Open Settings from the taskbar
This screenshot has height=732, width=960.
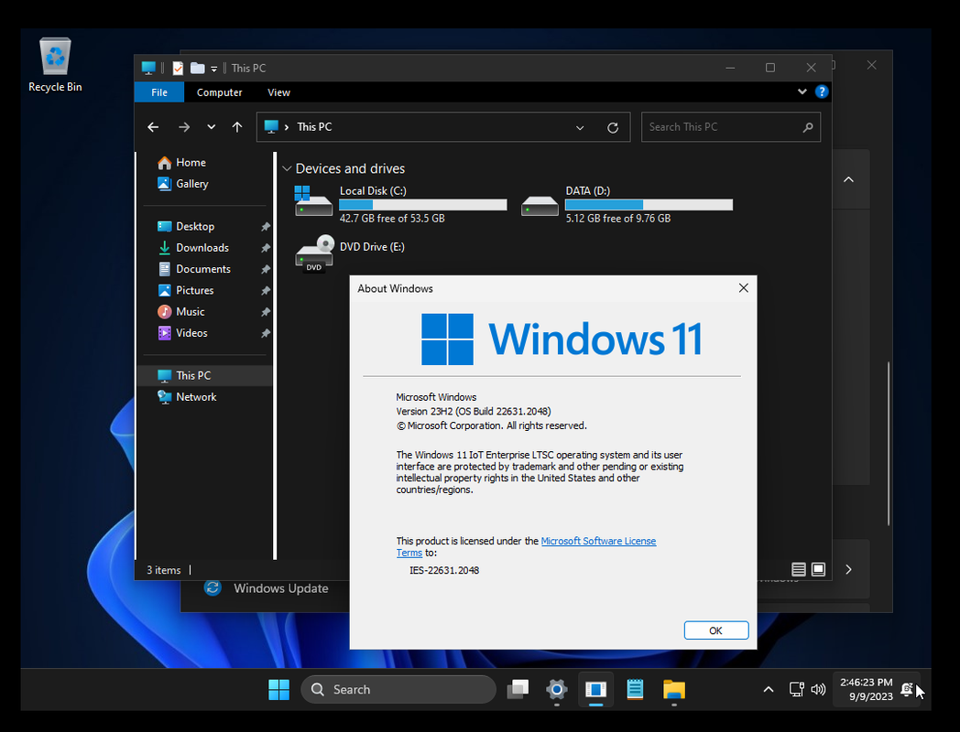(557, 690)
